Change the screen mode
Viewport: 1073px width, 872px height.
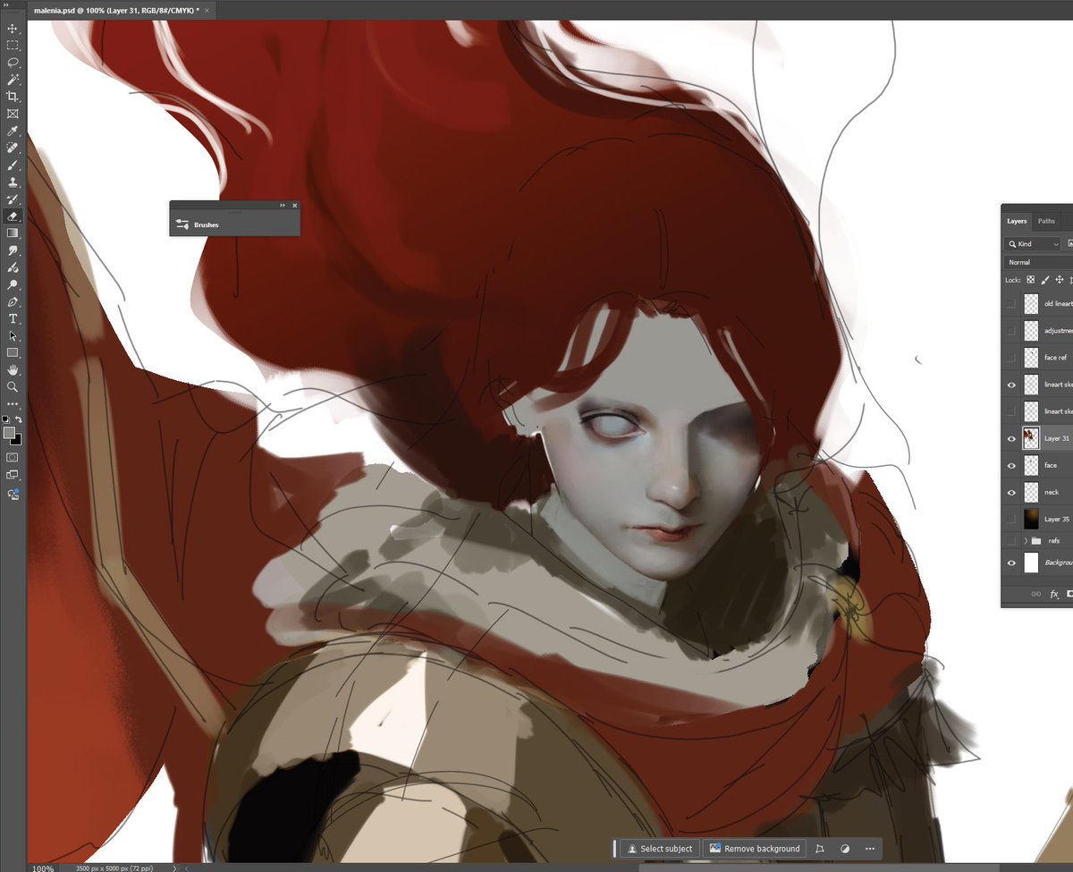[x=13, y=476]
